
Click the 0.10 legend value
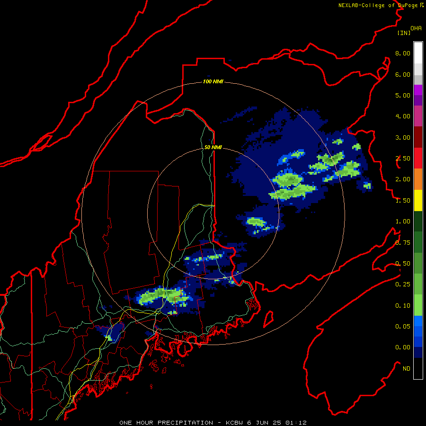click(403, 306)
